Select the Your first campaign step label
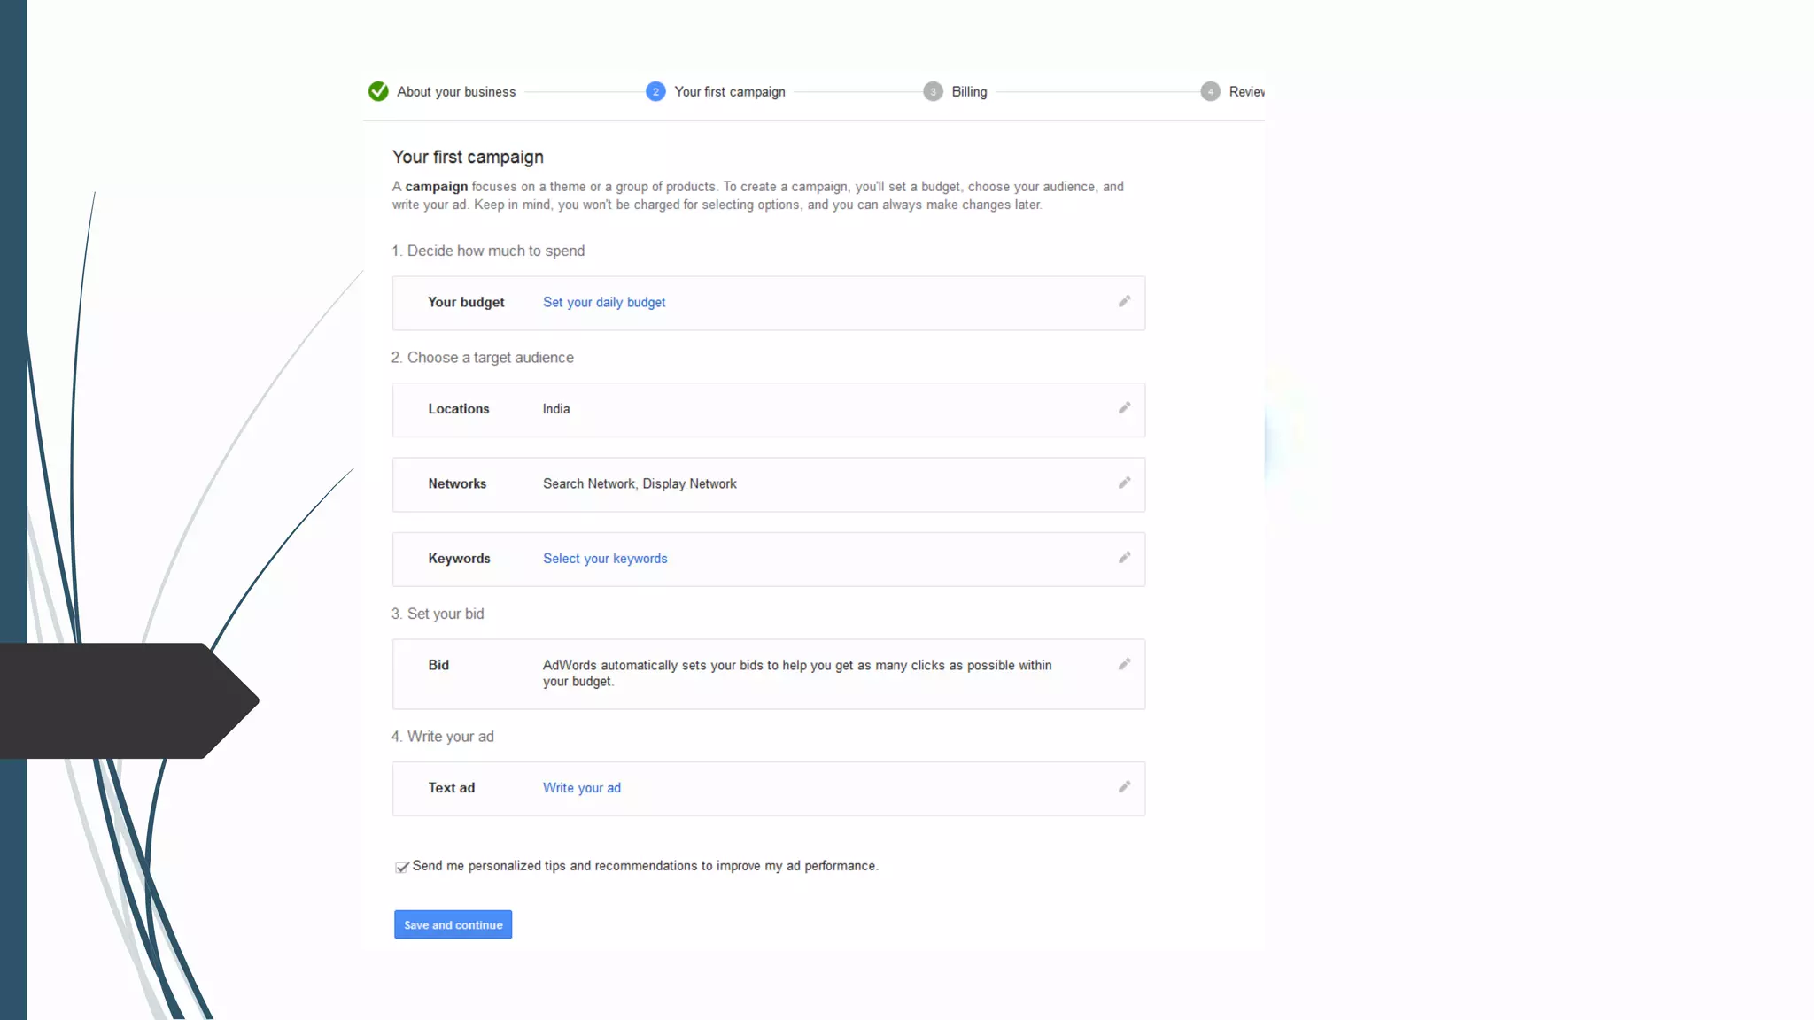The width and height of the screenshot is (1814, 1020). pyautogui.click(x=730, y=92)
